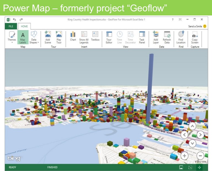Click the © 2012 Nokia copyright text

pyautogui.click(x=200, y=162)
